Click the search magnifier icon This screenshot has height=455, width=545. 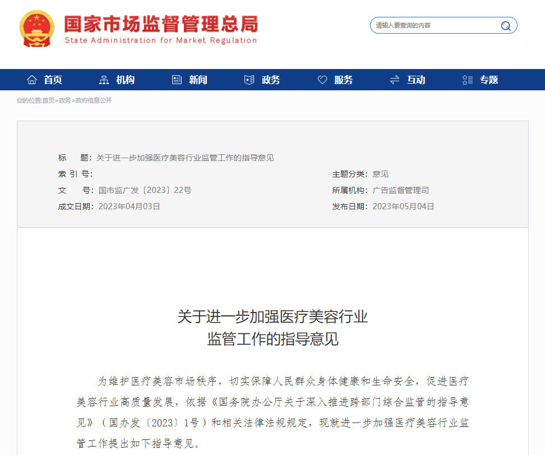[506, 26]
